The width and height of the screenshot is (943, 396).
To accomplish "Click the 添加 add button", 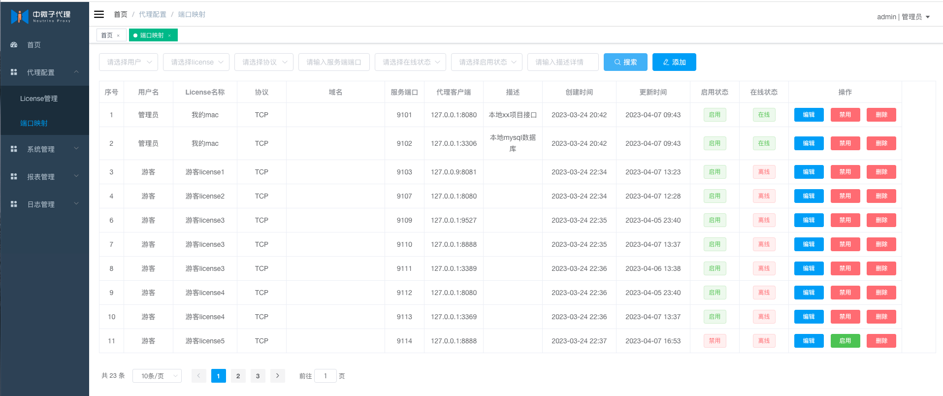I will click(x=674, y=62).
